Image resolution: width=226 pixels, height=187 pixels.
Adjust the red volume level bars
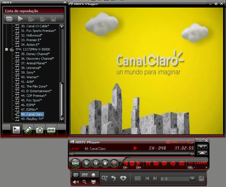(201, 163)
